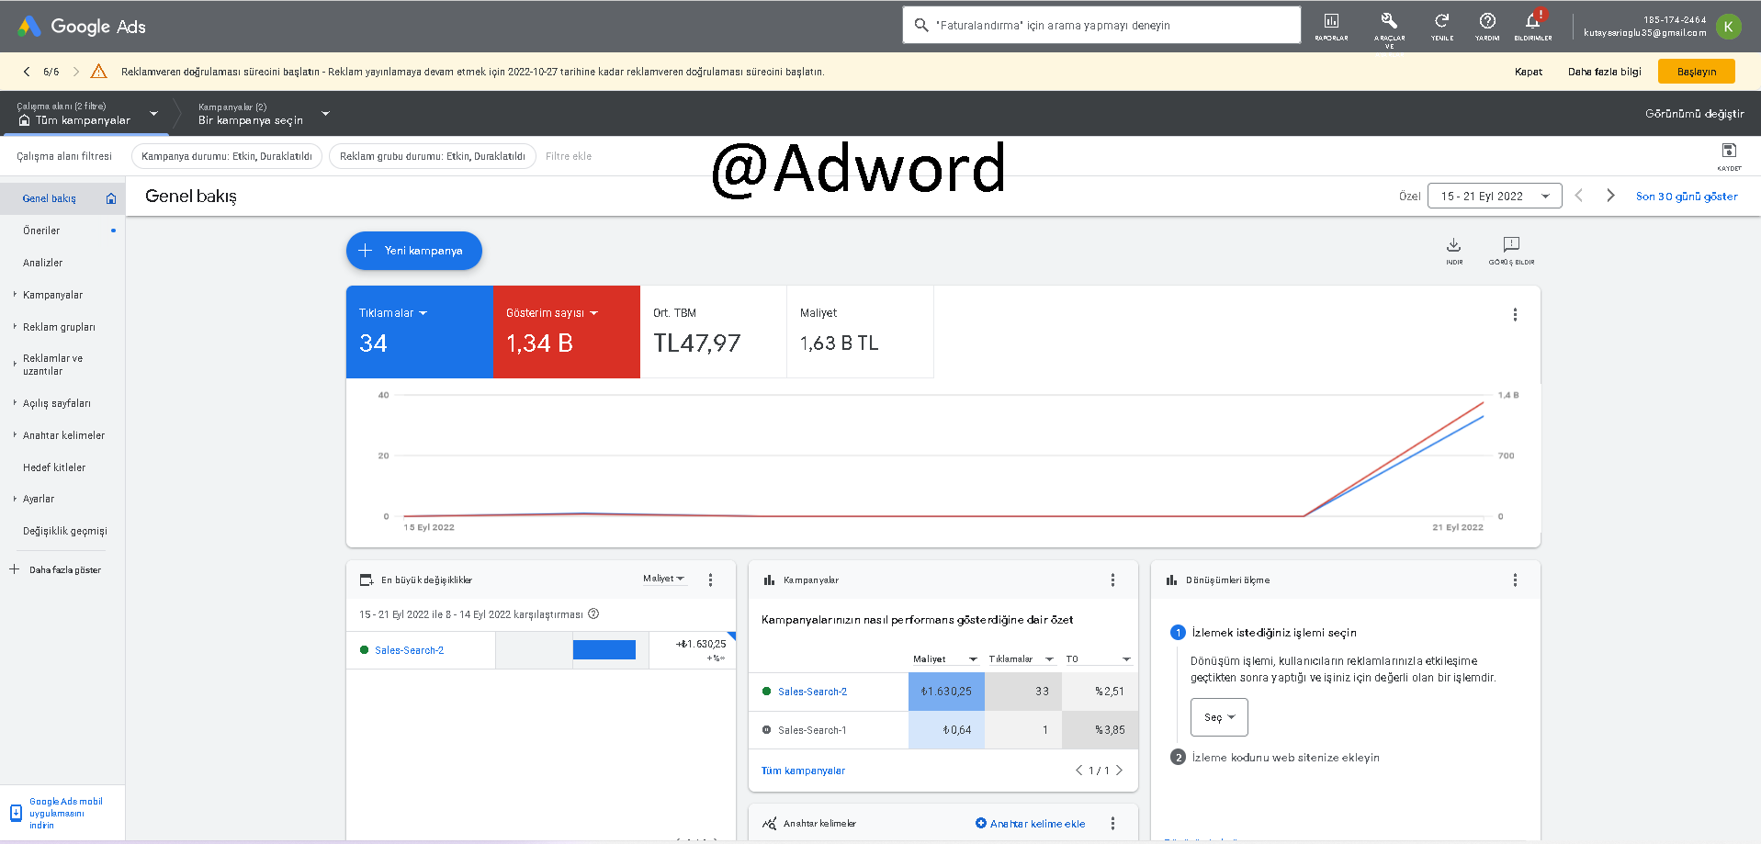Screen dimensions: 1761x844
Task: Click the Maliyet 1,63 B TL metric tile
Action: 861,332
